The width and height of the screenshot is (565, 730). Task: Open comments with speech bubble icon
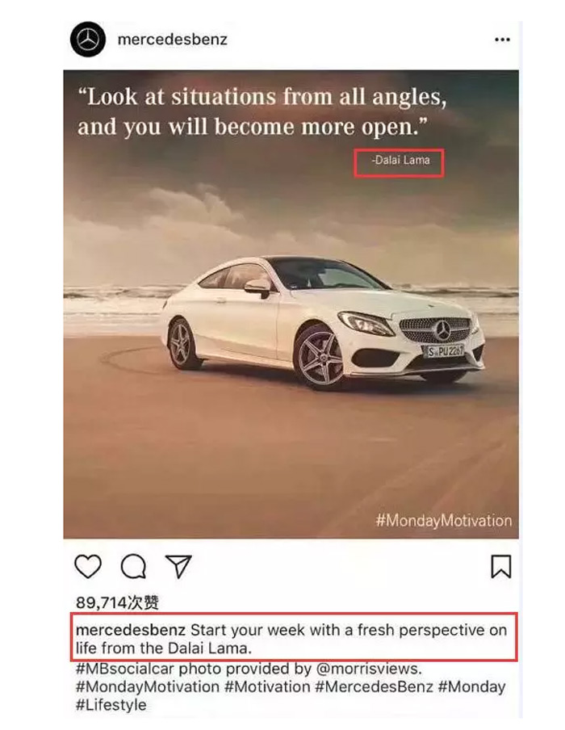point(133,567)
